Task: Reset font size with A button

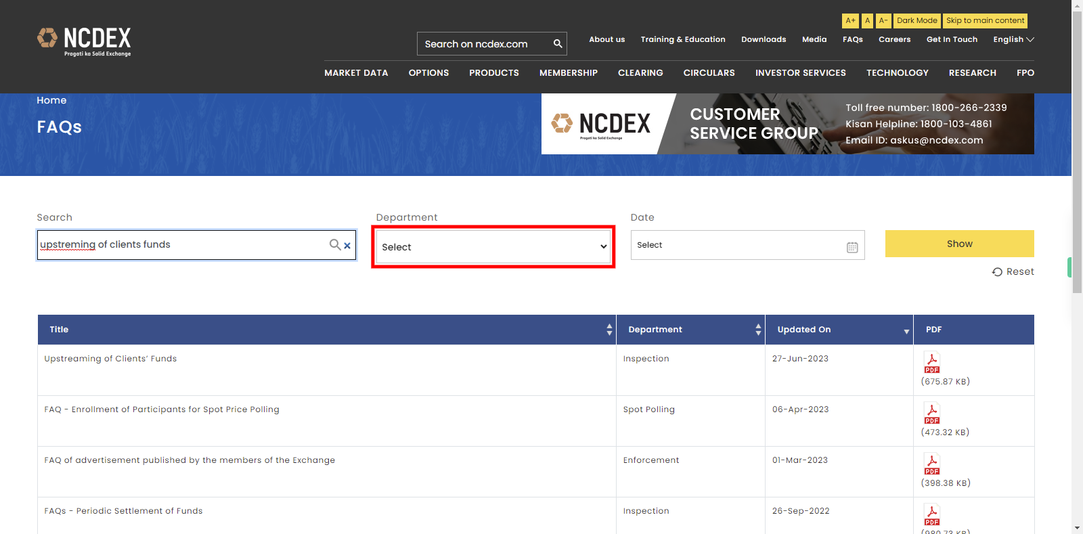Action: click(x=867, y=21)
